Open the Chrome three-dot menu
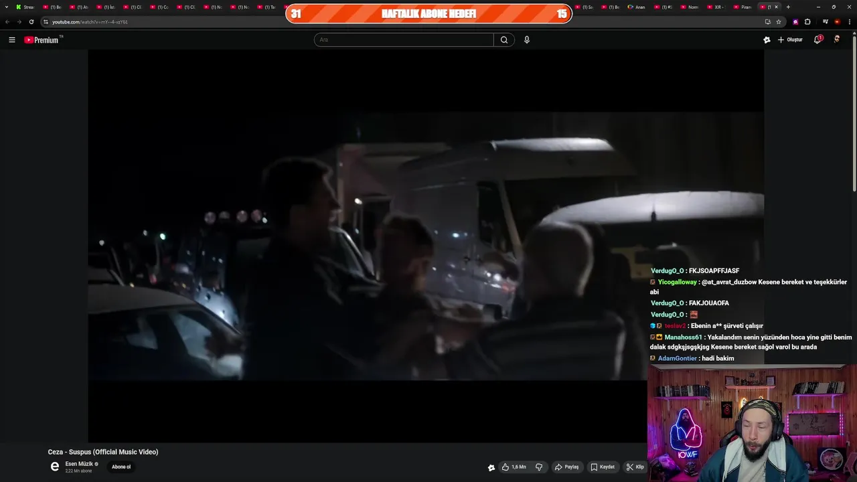857x482 pixels. (849, 22)
